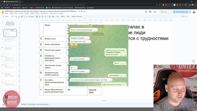Click the Тема theme button
Image resolution: width=197 pixels, height=111 pixels.
[x=68, y=16]
